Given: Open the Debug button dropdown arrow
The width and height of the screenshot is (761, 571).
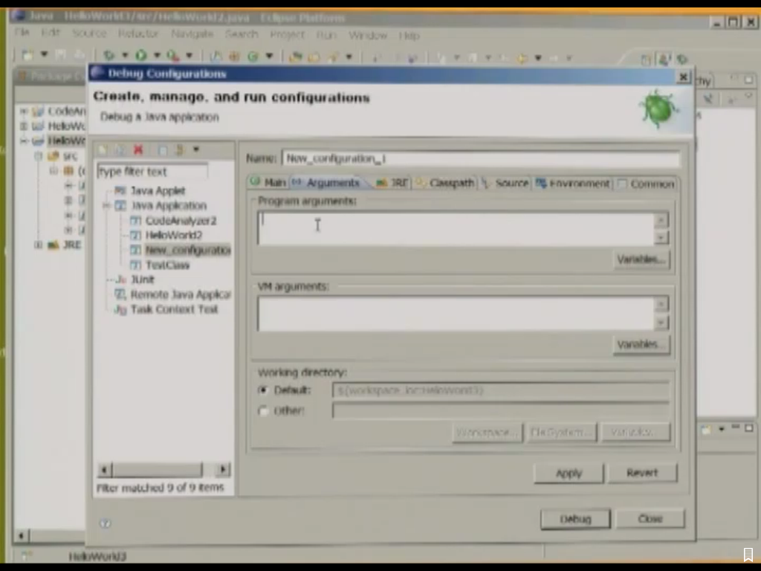Looking at the screenshot, I should coord(125,55).
